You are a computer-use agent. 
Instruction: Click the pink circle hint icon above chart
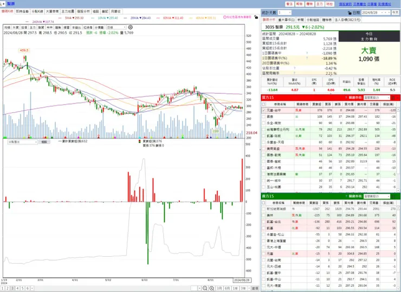(225, 17)
